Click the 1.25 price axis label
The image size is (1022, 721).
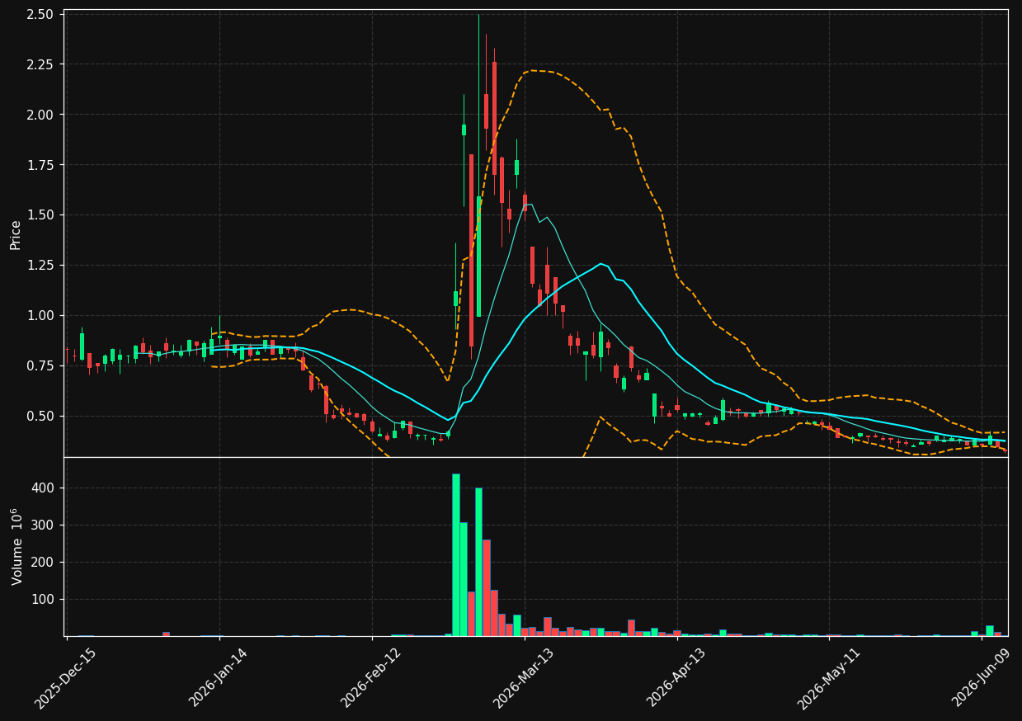coord(41,266)
